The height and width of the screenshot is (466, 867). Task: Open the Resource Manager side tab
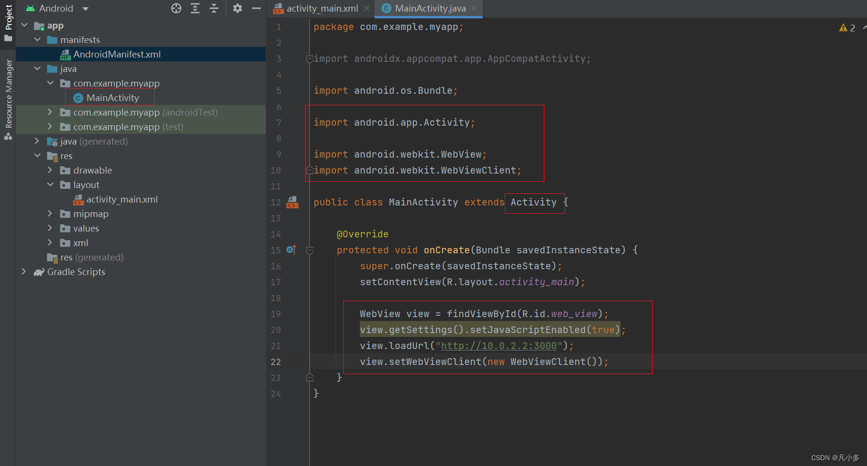[x=8, y=99]
